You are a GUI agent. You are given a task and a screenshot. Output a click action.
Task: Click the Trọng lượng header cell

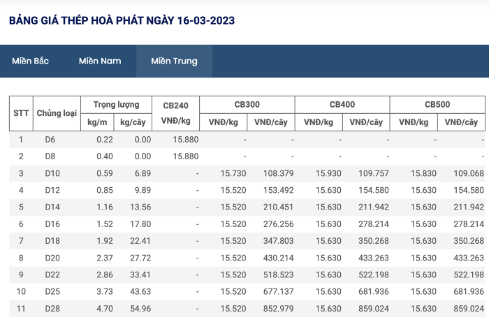click(x=117, y=105)
